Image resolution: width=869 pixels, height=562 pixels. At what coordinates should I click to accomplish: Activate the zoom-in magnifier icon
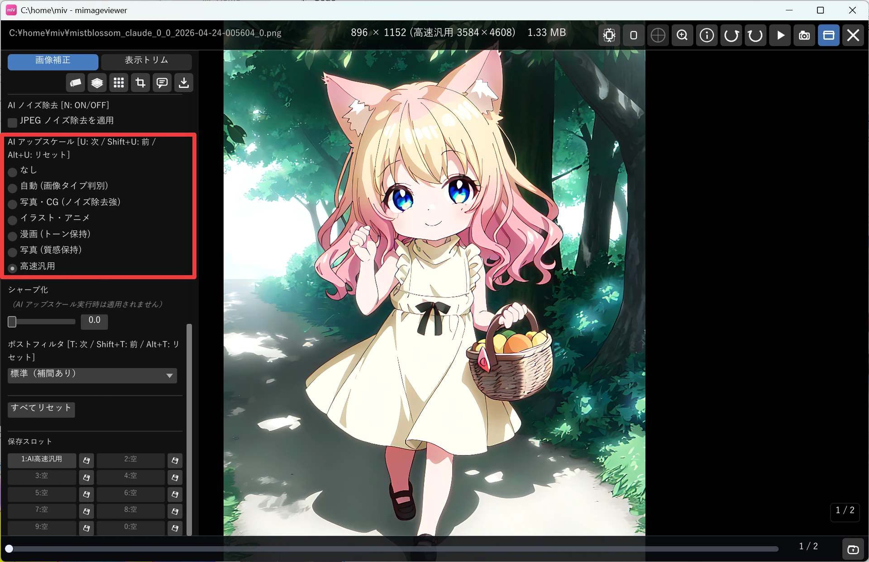point(683,35)
